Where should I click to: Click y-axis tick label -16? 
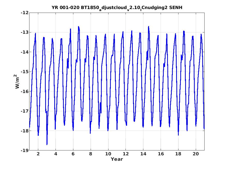tap(25, 91)
